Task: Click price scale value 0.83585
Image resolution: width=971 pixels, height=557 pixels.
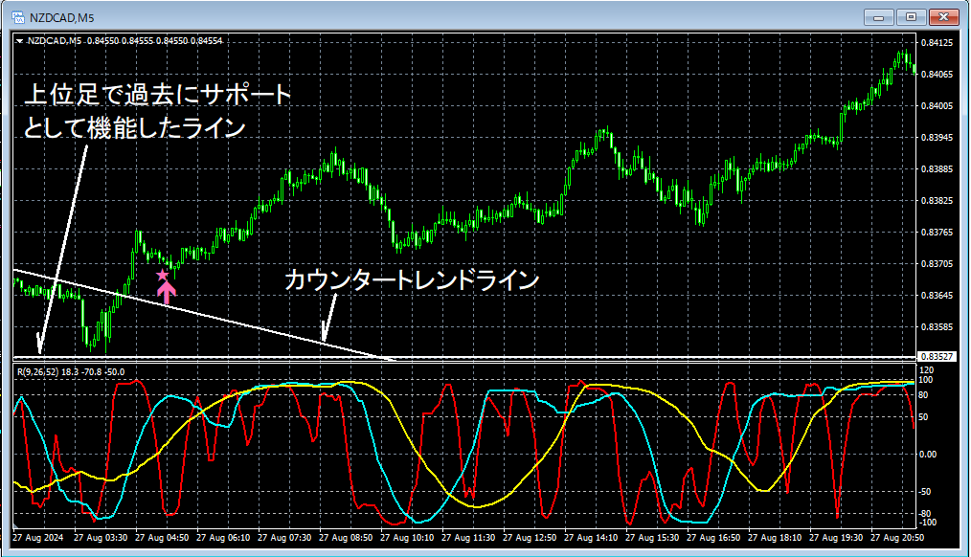Action: coord(937,326)
